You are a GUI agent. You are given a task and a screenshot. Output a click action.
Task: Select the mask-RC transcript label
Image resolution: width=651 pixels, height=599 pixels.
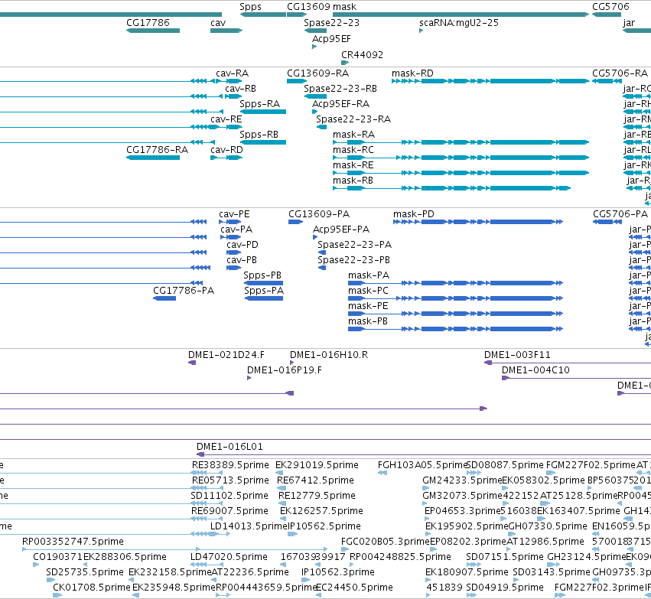pyautogui.click(x=353, y=149)
